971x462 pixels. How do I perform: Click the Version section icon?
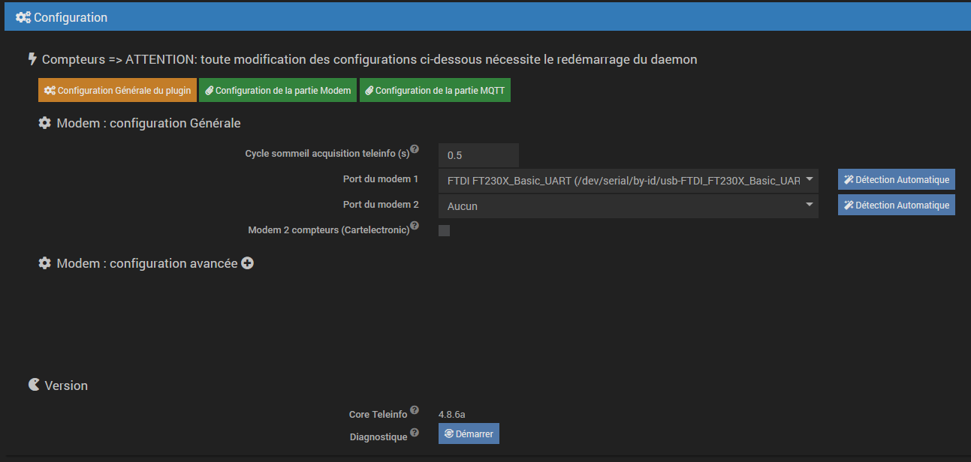34,385
